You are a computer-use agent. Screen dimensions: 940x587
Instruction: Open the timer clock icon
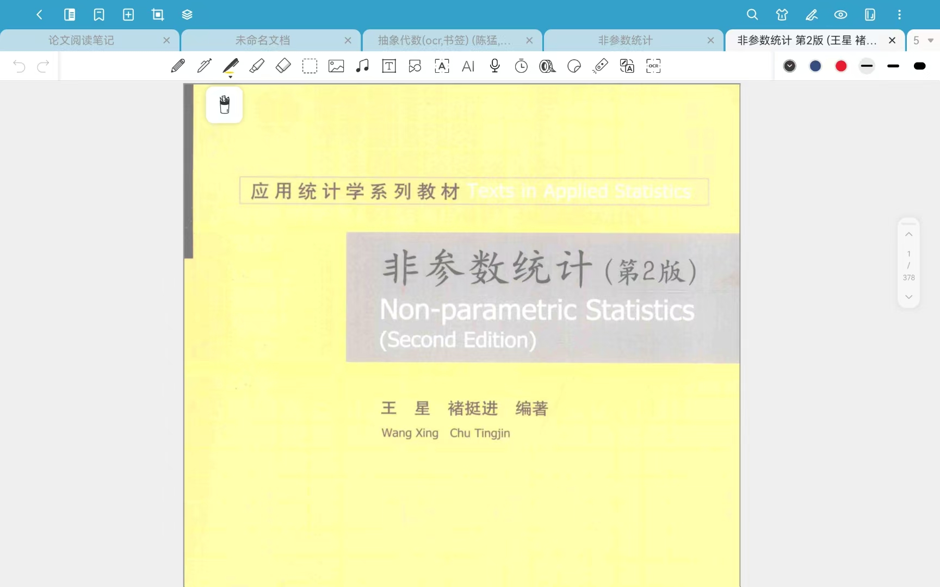click(521, 66)
